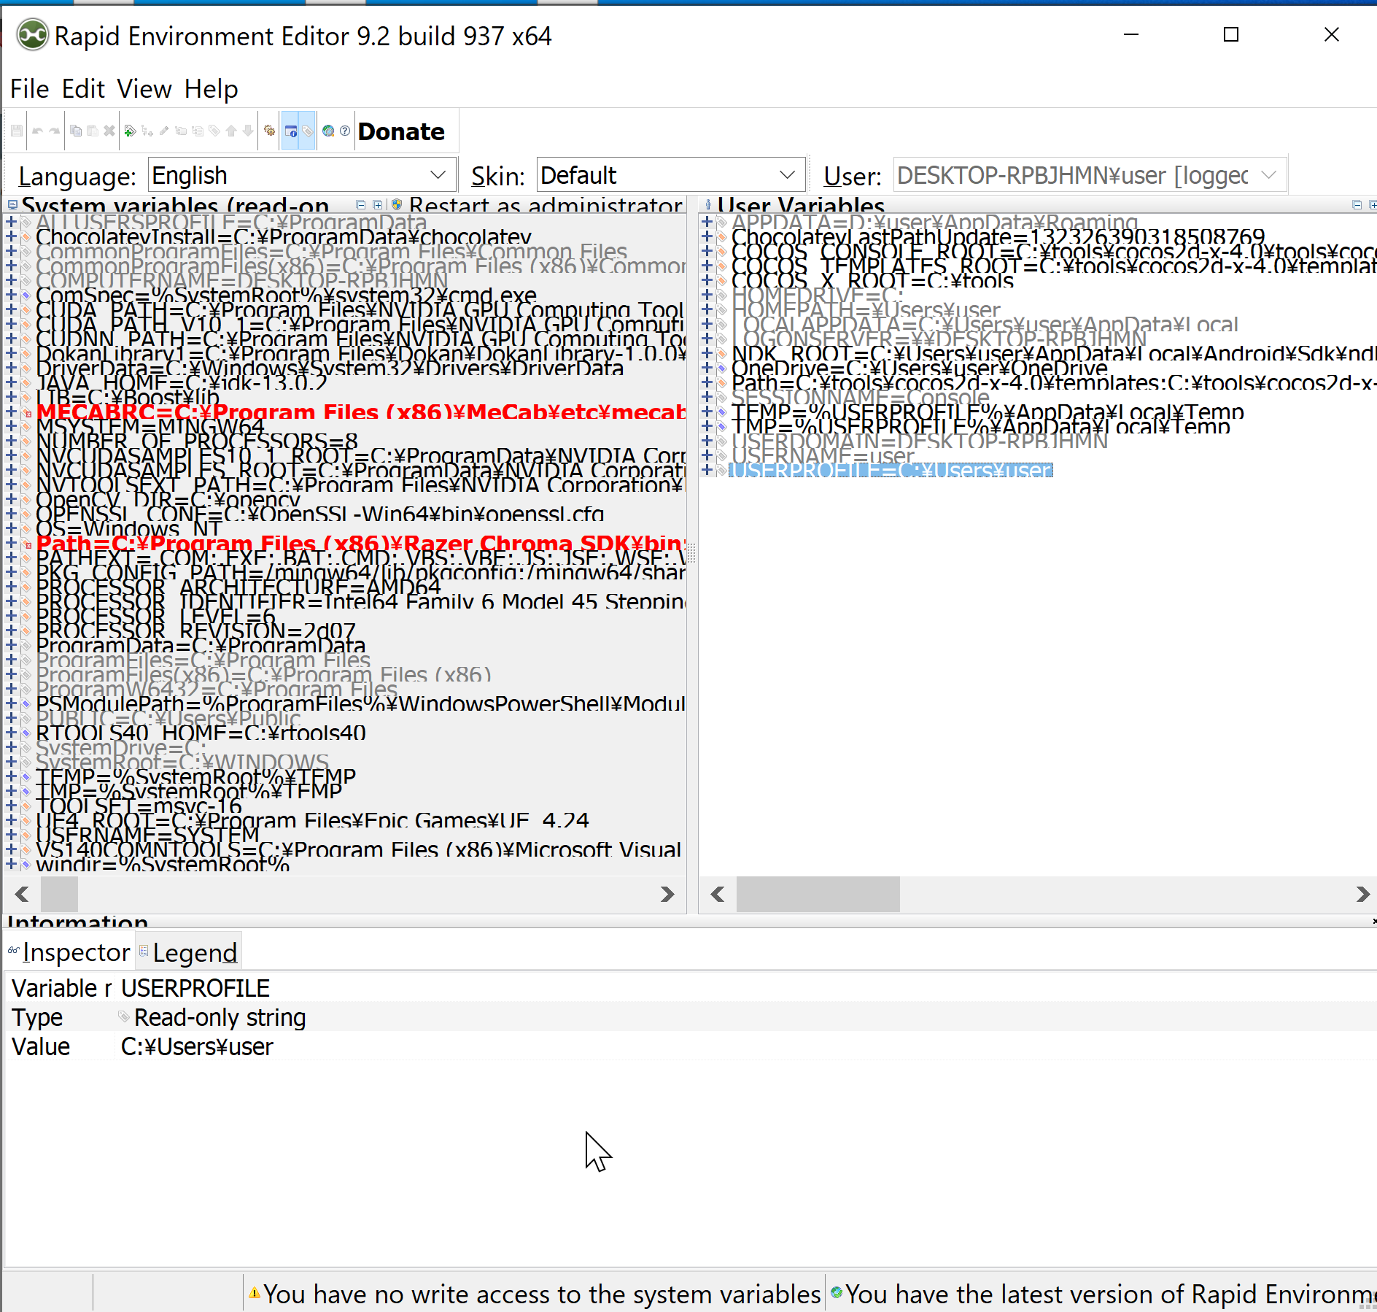The height and width of the screenshot is (1312, 1377).
Task: Open the Help menu
Action: [211, 89]
